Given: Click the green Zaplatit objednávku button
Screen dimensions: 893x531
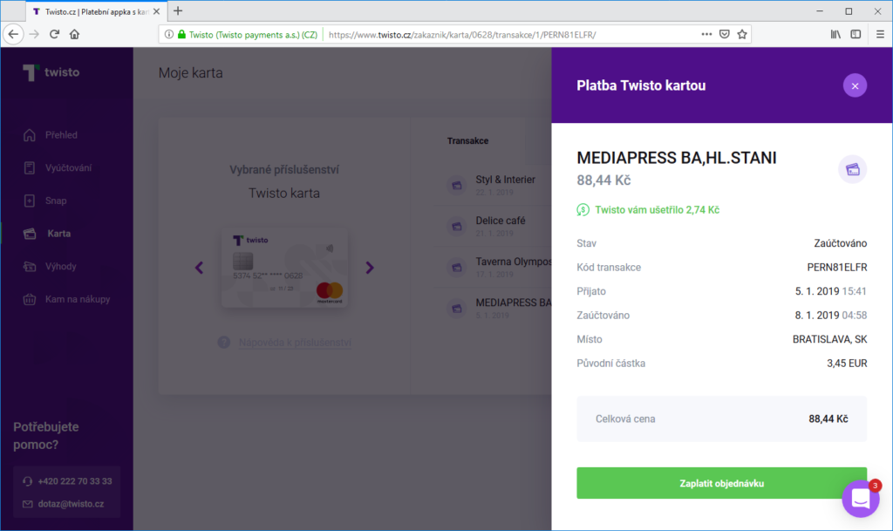Looking at the screenshot, I should pos(721,483).
